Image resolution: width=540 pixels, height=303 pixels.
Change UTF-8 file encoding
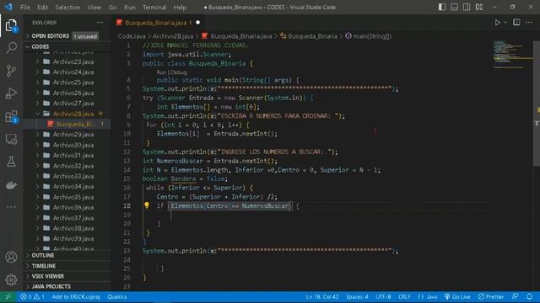383,296
